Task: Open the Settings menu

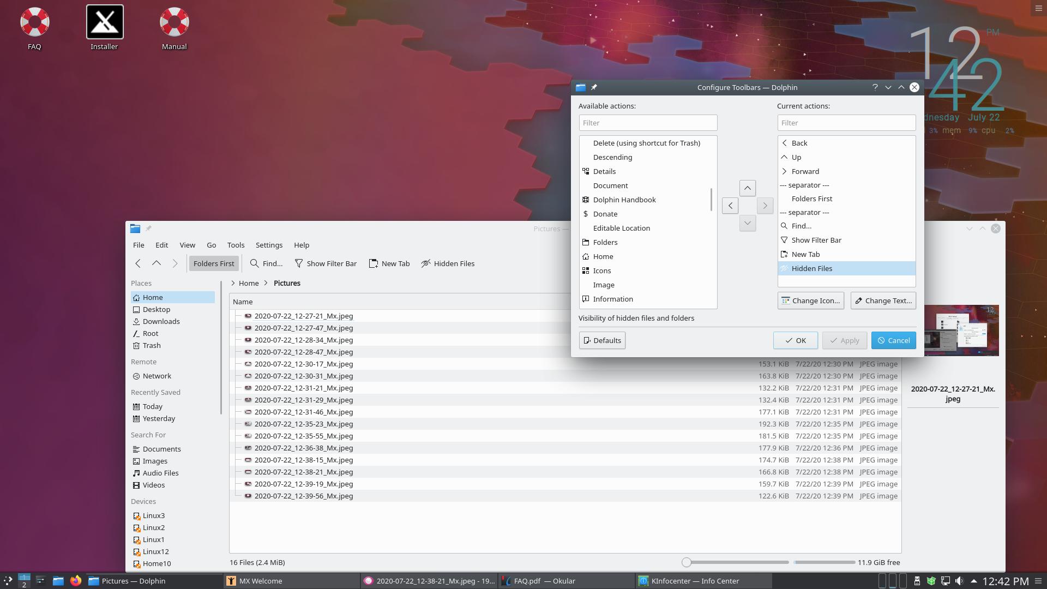Action: (269, 245)
